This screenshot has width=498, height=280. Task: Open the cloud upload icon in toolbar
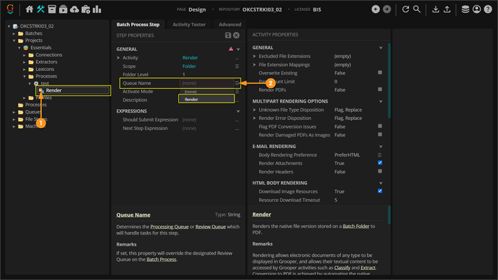74,9
